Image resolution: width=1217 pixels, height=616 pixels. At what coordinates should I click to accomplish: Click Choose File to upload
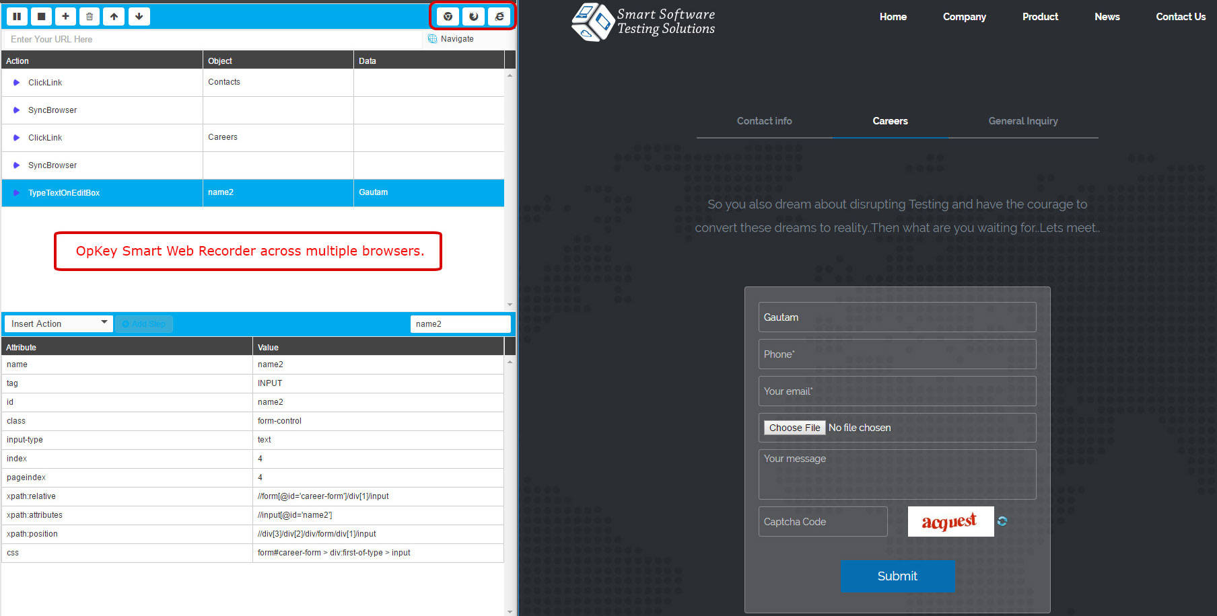click(x=794, y=428)
